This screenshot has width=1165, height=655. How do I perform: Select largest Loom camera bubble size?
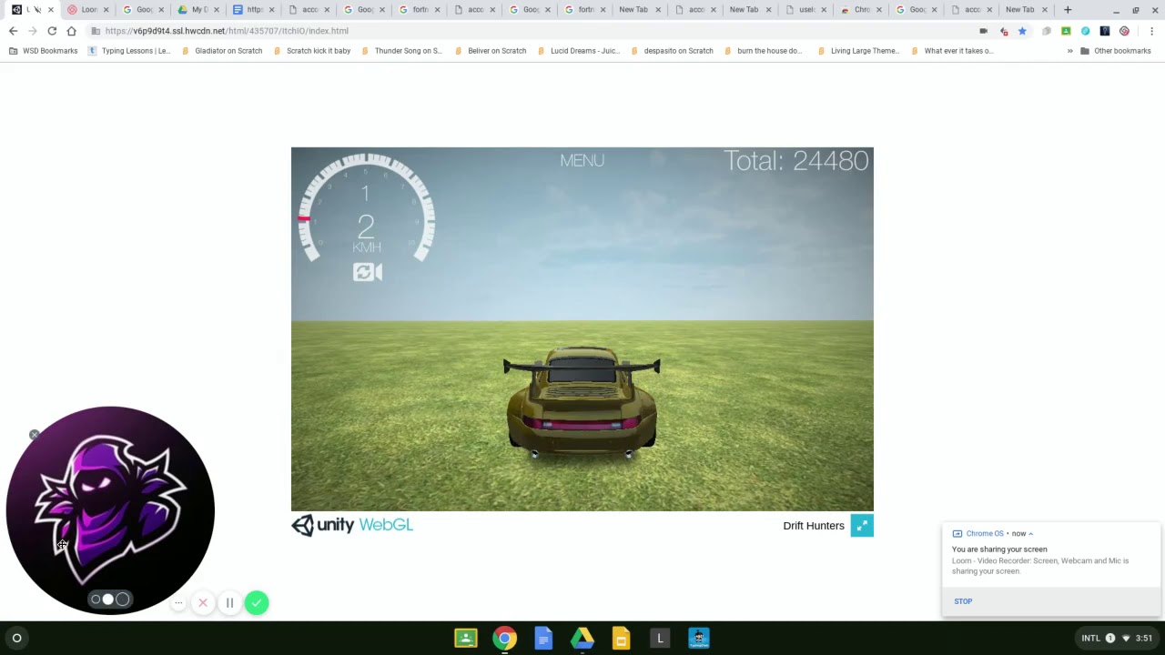(x=122, y=600)
